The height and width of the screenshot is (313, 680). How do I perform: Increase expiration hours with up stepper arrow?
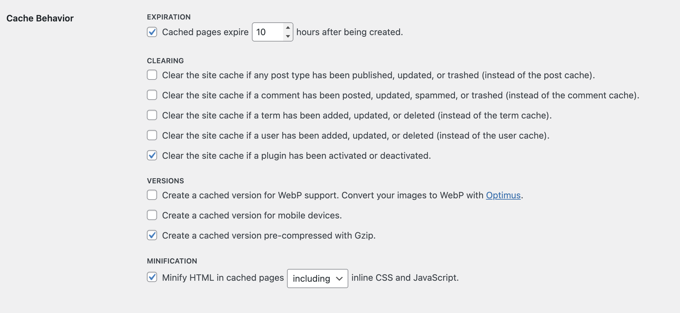point(288,27)
